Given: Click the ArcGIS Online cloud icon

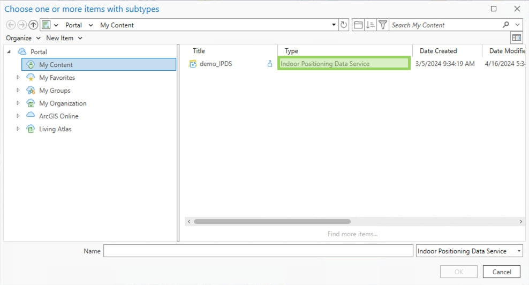Looking at the screenshot, I should (31, 115).
